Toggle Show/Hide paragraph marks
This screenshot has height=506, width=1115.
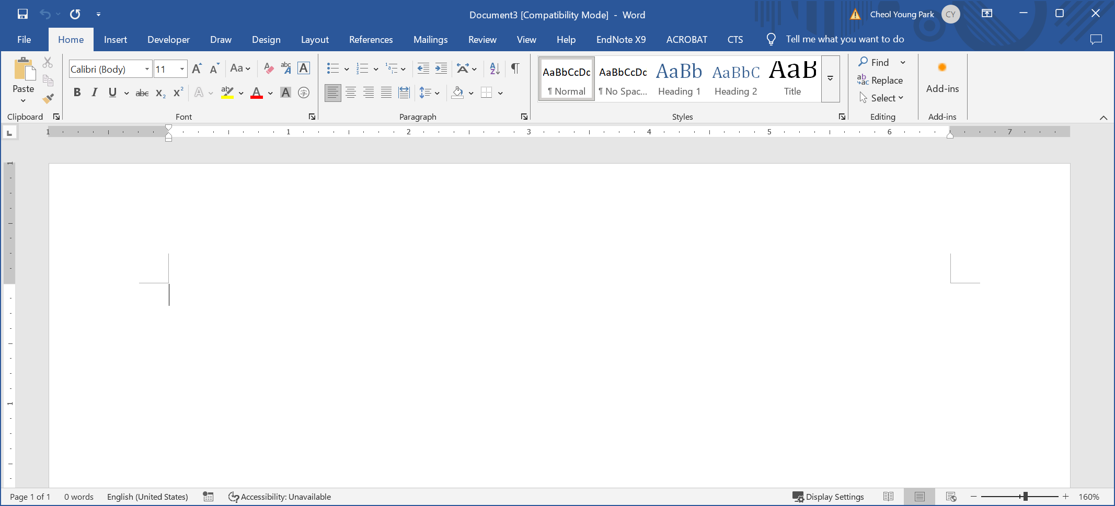coord(515,68)
